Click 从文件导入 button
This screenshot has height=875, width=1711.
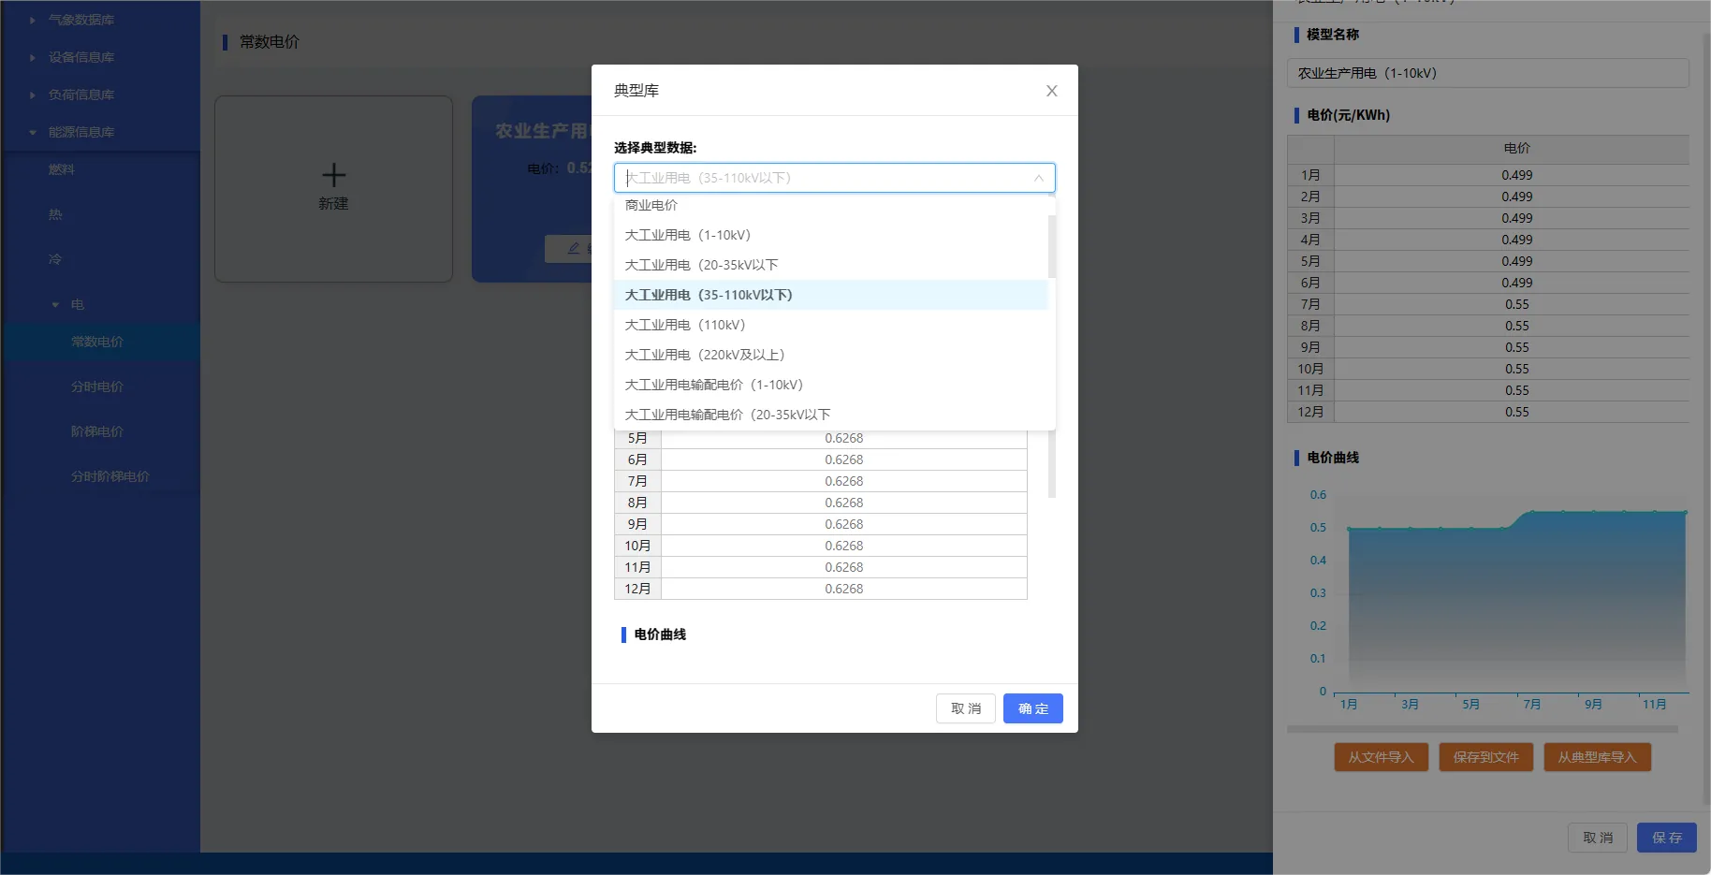1381,757
